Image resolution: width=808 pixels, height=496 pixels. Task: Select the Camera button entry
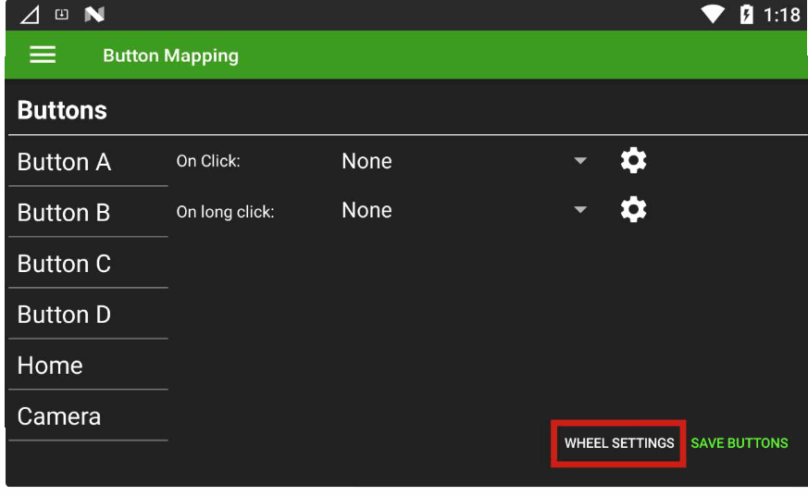coord(59,416)
